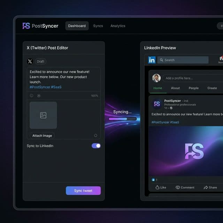
Task: Click the X (Twitter) Post Editor title
Action: [47, 48]
